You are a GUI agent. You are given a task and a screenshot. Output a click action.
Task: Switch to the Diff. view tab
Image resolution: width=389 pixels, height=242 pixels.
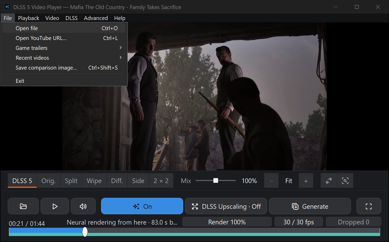click(x=117, y=181)
